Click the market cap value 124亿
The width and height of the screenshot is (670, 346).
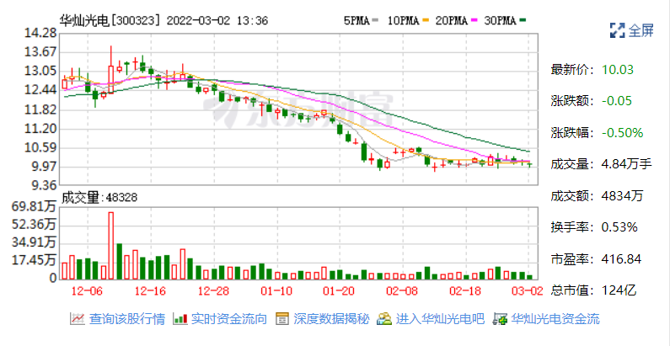619,291
